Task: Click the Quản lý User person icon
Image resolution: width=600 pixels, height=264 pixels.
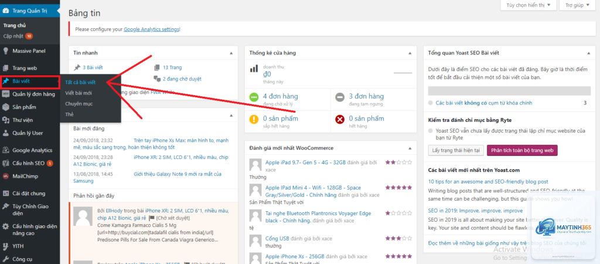Action: tap(6, 133)
